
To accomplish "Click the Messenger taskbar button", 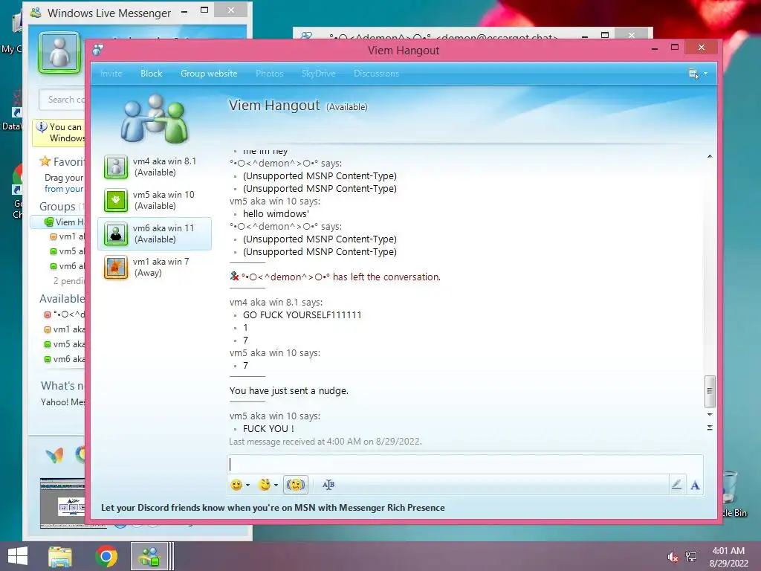I will coord(150,556).
